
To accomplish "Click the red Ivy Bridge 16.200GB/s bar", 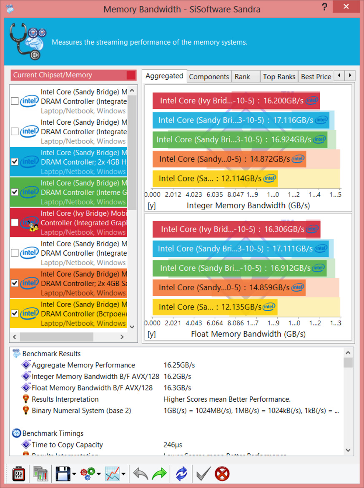I will coord(236,101).
